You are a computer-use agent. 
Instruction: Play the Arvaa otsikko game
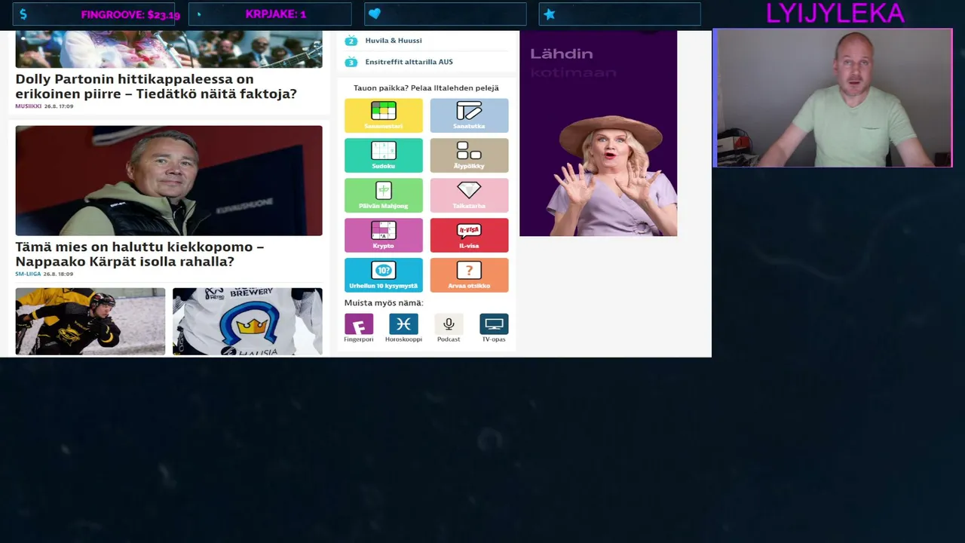(x=469, y=275)
